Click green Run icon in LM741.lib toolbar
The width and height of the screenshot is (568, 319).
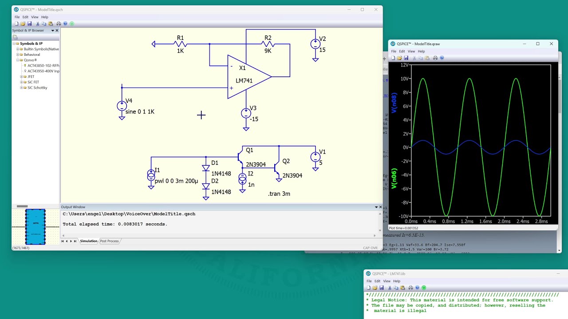(424, 288)
